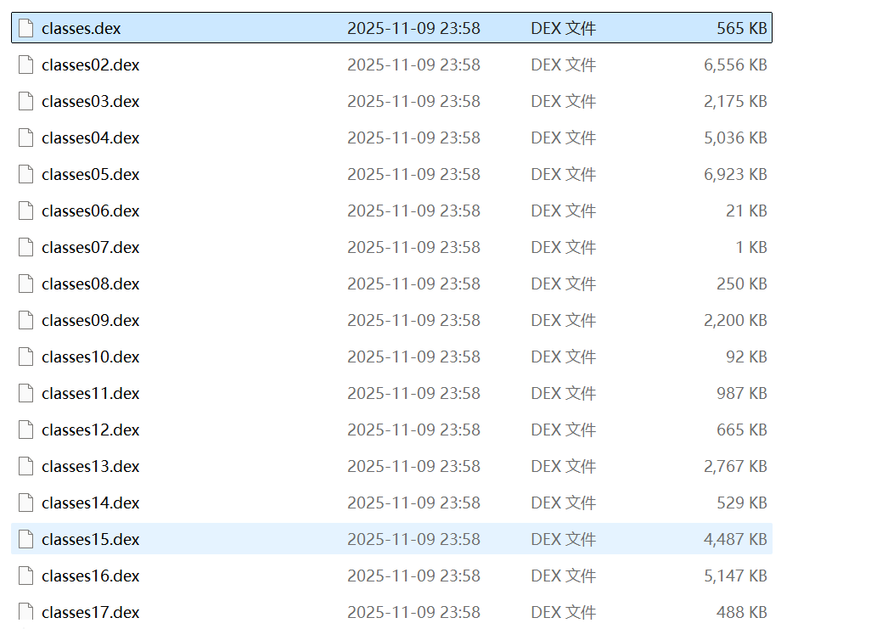Click the classes08.dex file name
888x629 pixels.
coord(90,284)
